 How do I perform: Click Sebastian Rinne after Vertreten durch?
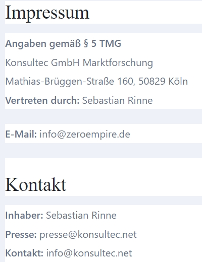coord(117,100)
